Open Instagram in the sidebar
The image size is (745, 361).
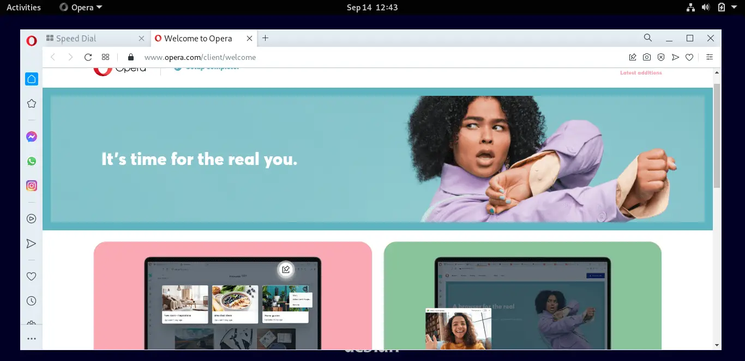point(32,186)
